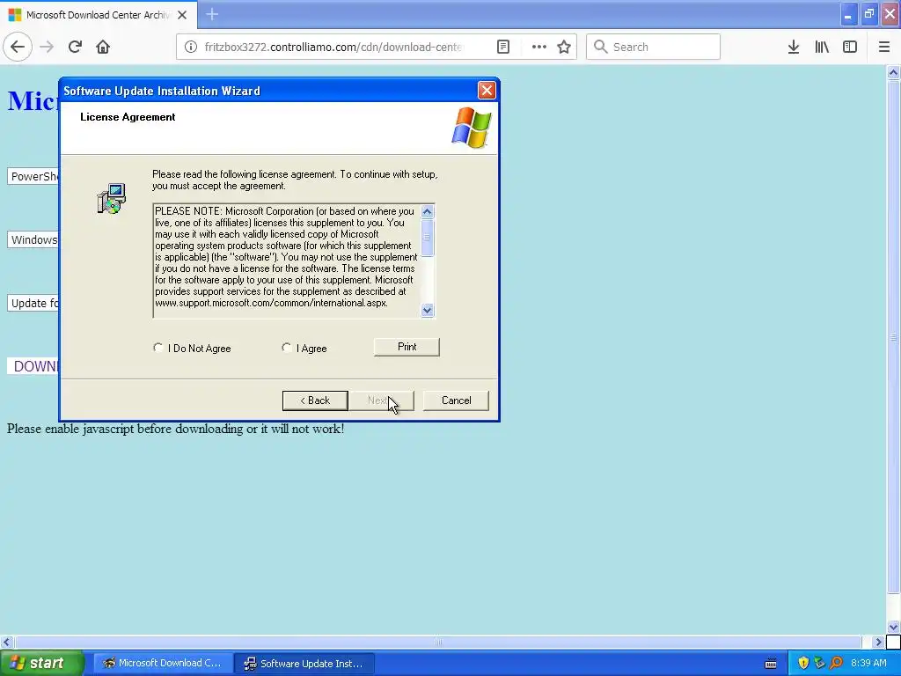Restore down the Firefox browser window

pyautogui.click(x=868, y=14)
